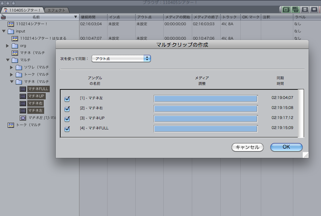Click the third filmstrip button in the top-right bar
The width and height of the screenshot is (321, 216).
pyautogui.click(x=305, y=10)
